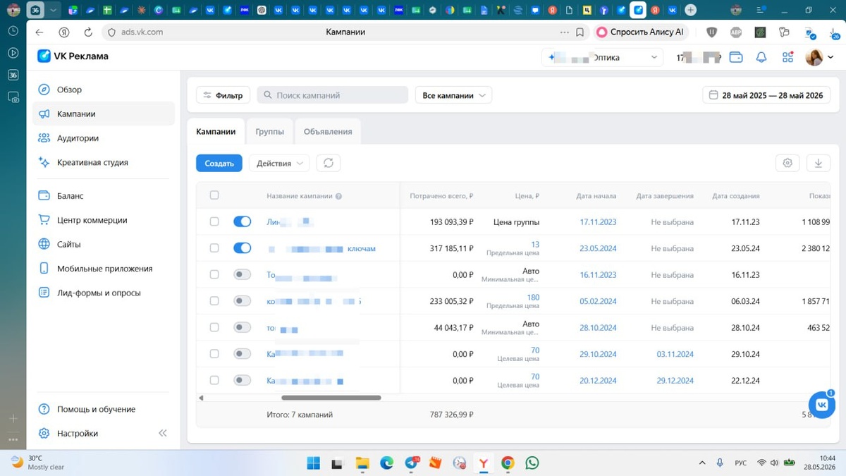Disable the second campaign's toggle switch
The height and width of the screenshot is (476, 846).
(242, 248)
